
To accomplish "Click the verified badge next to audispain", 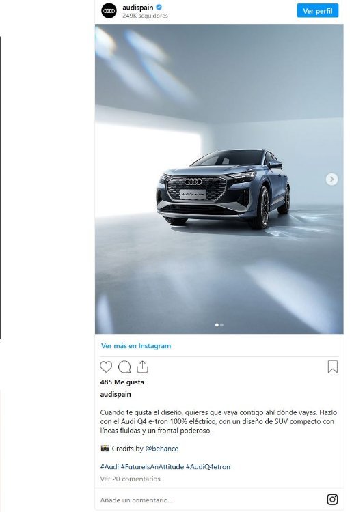I will pyautogui.click(x=159, y=8).
